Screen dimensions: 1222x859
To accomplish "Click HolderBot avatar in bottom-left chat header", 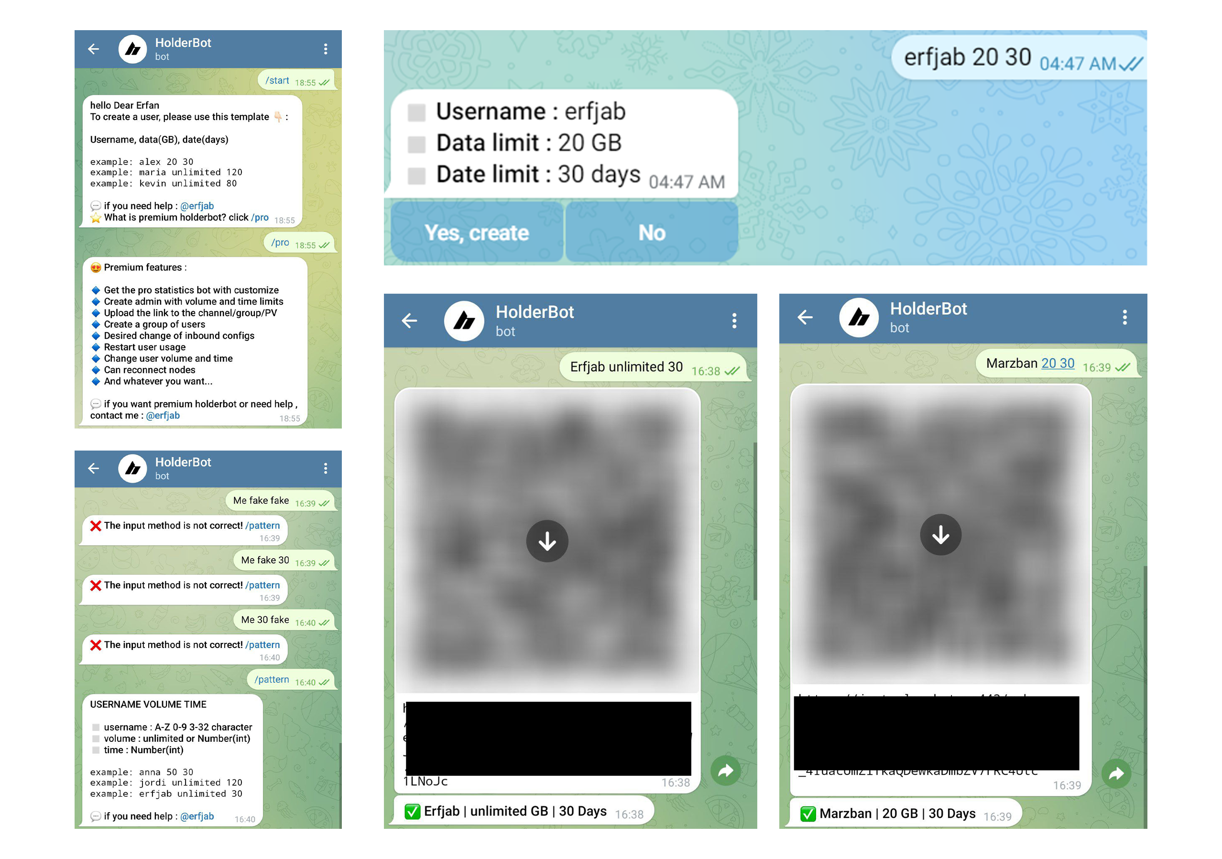I will tap(132, 468).
